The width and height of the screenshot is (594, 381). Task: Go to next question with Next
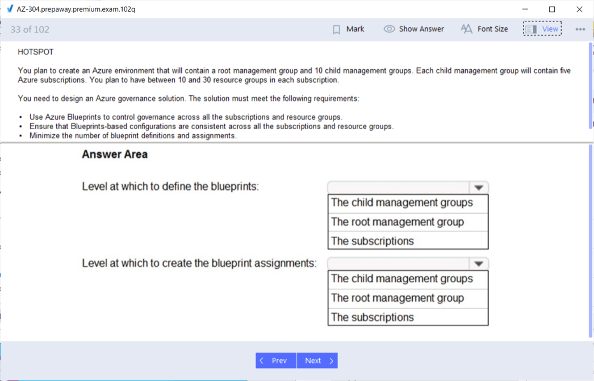click(x=317, y=361)
